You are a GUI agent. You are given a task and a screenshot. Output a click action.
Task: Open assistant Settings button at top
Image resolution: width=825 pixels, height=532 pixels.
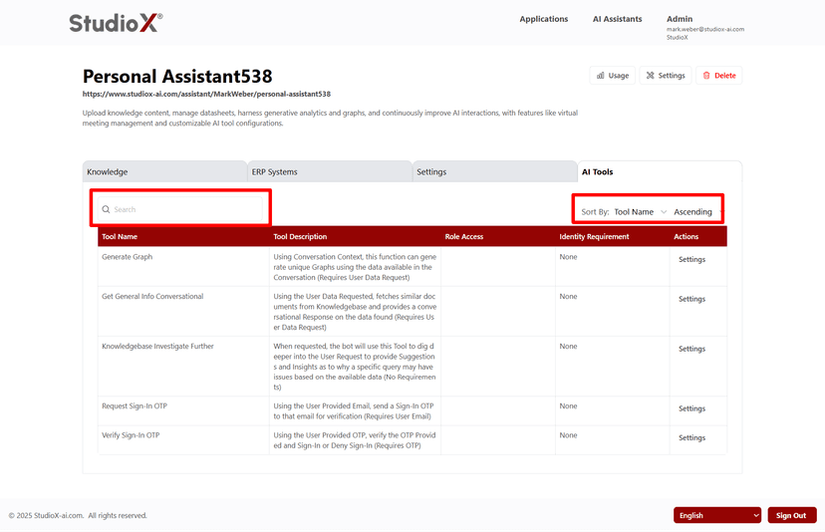666,76
